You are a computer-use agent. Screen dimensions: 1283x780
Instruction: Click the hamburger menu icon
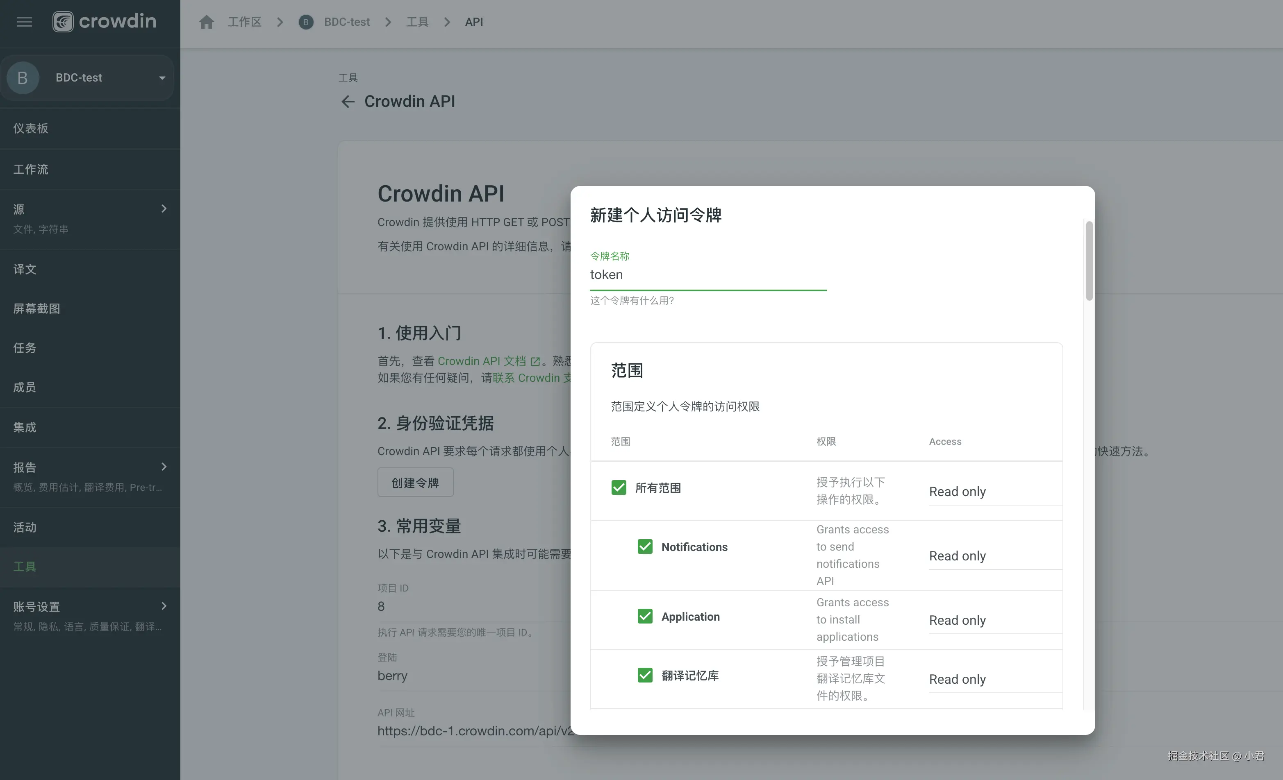(x=25, y=22)
